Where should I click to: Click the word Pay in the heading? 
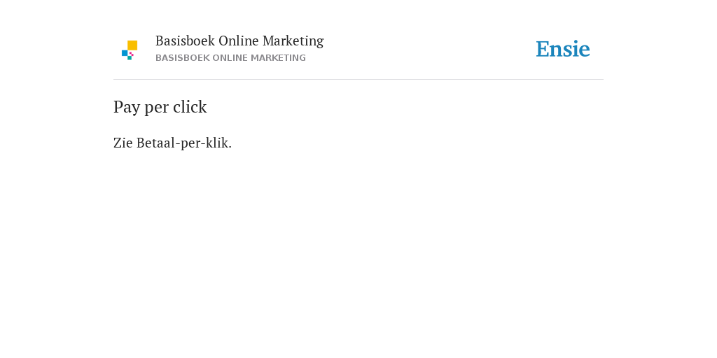pos(127,108)
